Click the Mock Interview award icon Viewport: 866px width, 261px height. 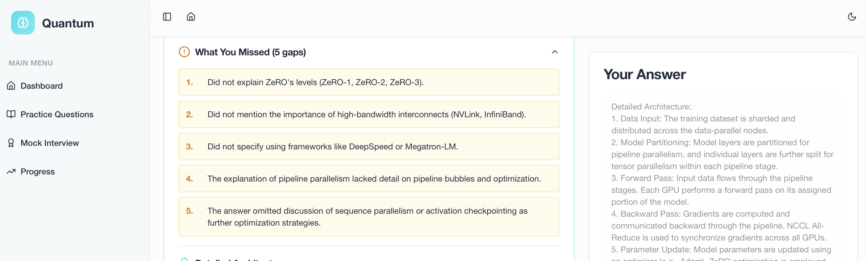(11, 143)
